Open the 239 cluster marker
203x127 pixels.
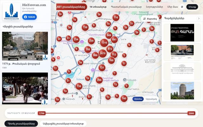coord(91,41)
